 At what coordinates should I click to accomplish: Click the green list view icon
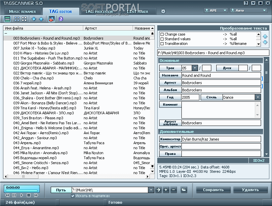[x=7, y=19]
